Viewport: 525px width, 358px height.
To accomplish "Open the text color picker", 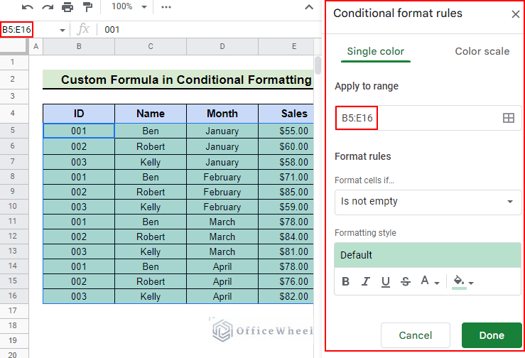I will pyautogui.click(x=429, y=282).
